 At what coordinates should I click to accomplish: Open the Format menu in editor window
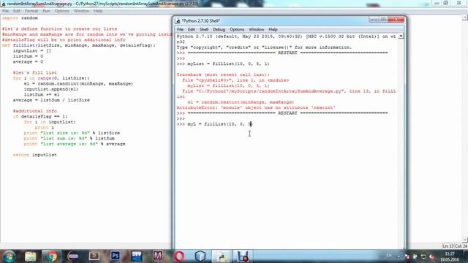[x=31, y=11]
